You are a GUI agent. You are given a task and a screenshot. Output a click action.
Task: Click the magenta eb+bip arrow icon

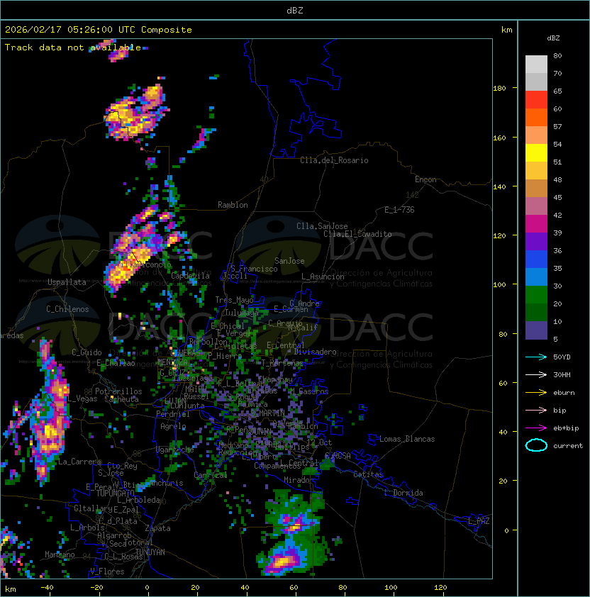coord(536,428)
